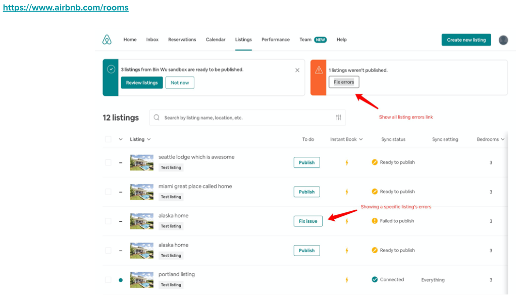Click Instant Book lightning icon for seattle lodge
The width and height of the screenshot is (524, 302).
(x=346, y=162)
